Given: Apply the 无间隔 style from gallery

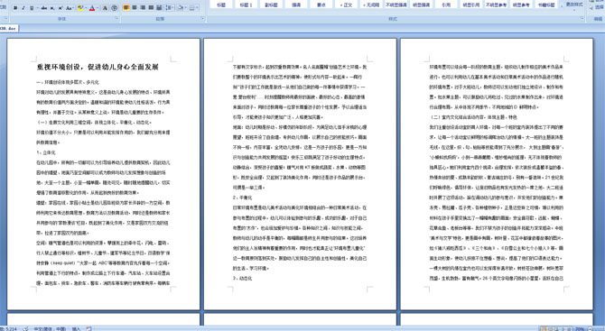Looking at the screenshot, I should click(x=371, y=5).
